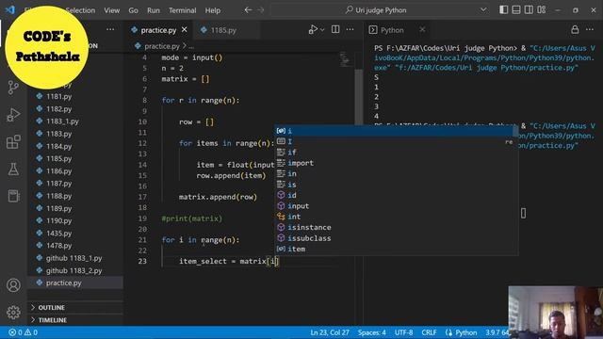Image resolution: width=603 pixels, height=339 pixels.
Task: Select the practice.py editor tab
Action: point(158,30)
